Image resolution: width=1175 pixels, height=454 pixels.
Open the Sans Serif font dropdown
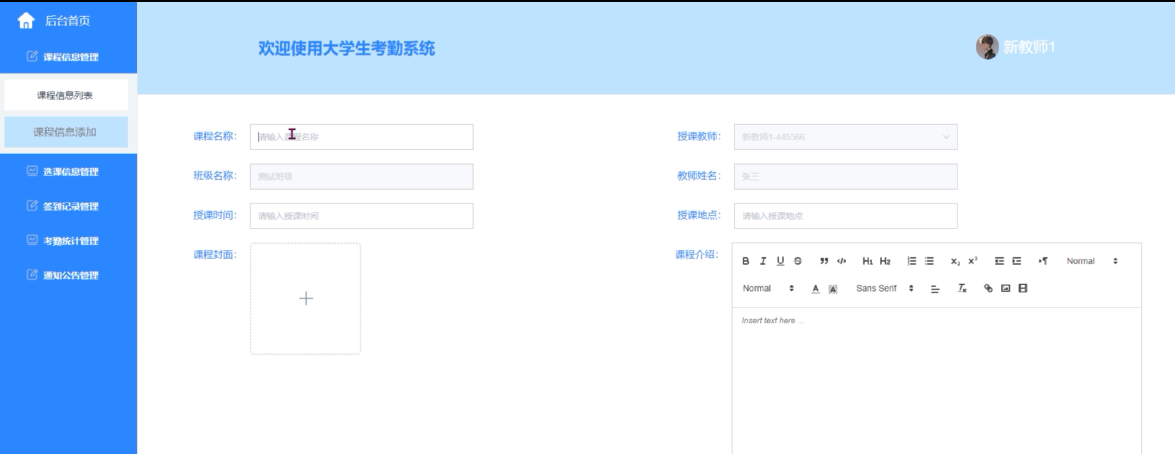[885, 288]
